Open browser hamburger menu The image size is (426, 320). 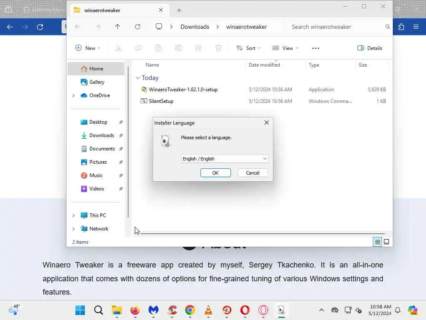pyautogui.click(x=416, y=27)
